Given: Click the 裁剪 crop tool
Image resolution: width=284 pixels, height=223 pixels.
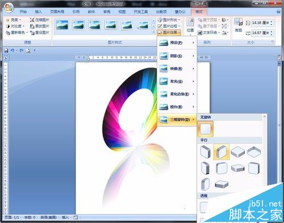Looking at the screenshot, I should click(x=239, y=24).
